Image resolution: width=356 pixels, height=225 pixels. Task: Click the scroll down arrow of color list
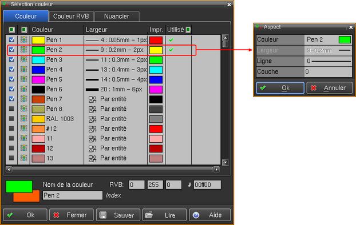click(x=226, y=162)
